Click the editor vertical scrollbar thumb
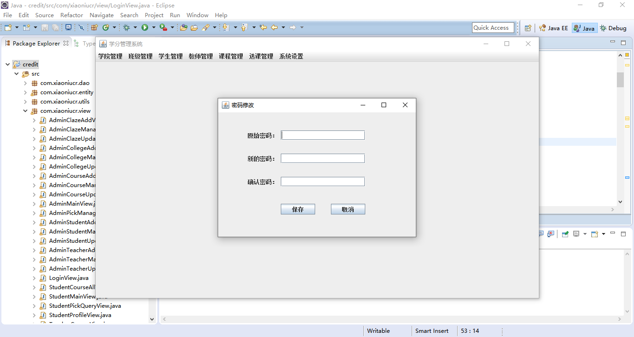This screenshot has width=634, height=337. 620,80
